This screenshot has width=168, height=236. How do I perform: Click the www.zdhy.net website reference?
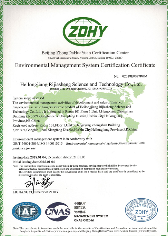[148, 231]
